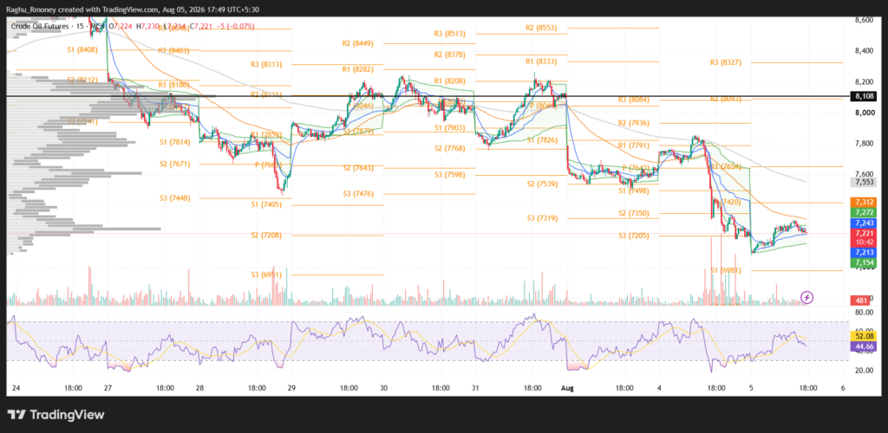The image size is (888, 433).
Task: Click date 27 on the time axis
Action: 107,388
